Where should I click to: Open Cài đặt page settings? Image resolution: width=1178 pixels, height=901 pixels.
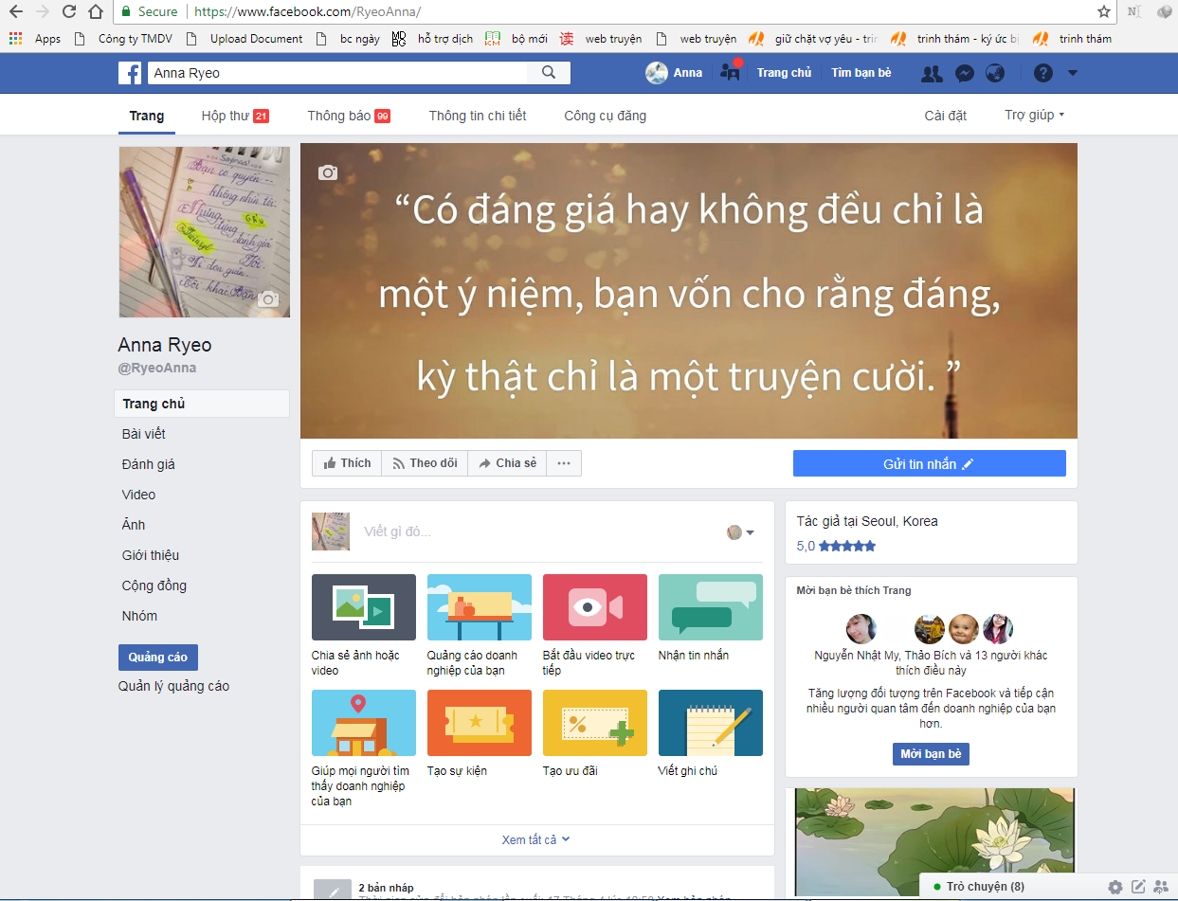[946, 116]
